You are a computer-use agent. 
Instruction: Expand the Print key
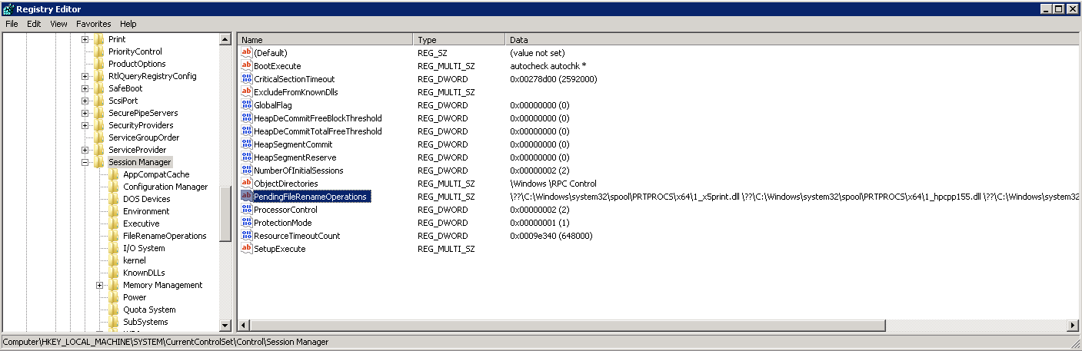coord(85,39)
